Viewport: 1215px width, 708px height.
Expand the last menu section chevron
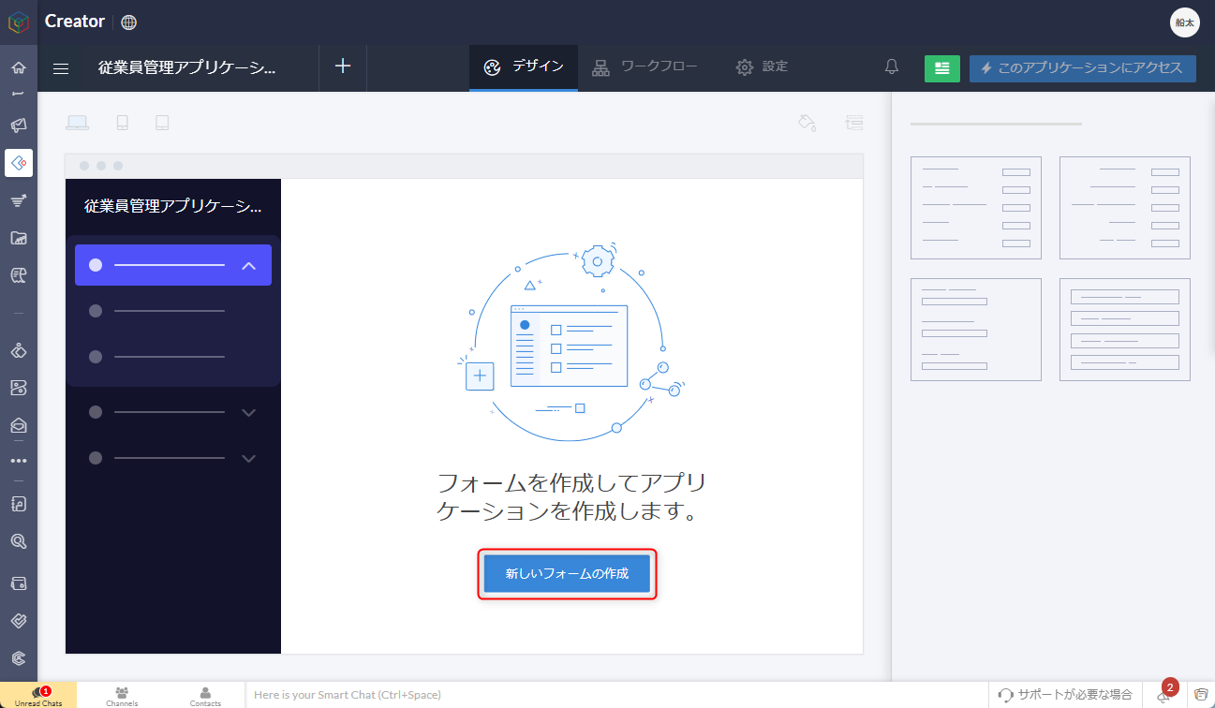[248, 458]
